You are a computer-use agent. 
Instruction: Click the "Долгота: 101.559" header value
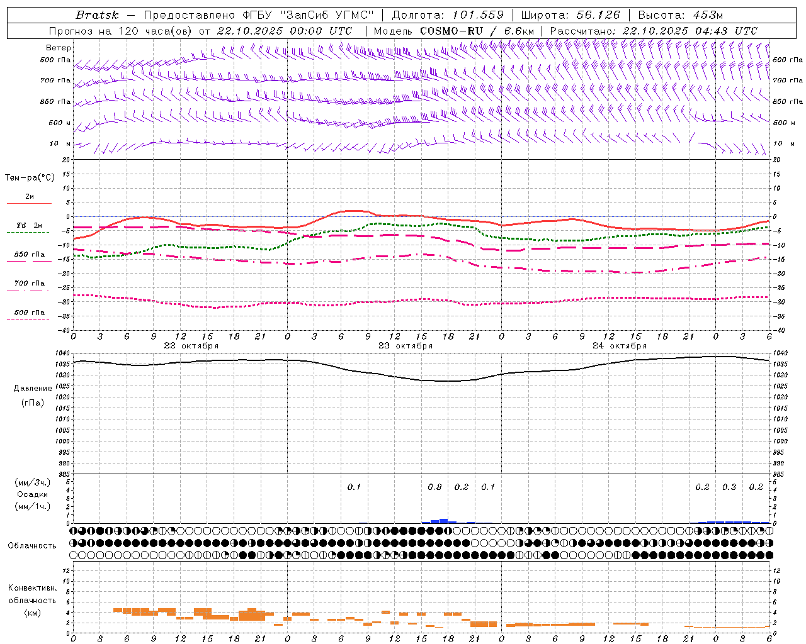(x=448, y=15)
